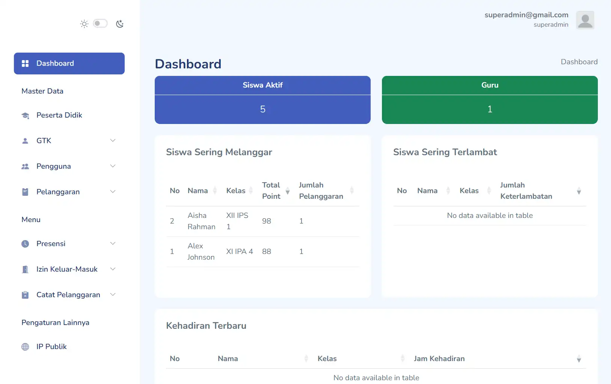611x384 pixels.
Task: Click the person icon next to GTK
Action: (x=25, y=141)
